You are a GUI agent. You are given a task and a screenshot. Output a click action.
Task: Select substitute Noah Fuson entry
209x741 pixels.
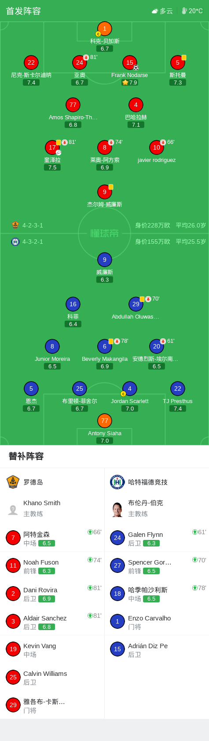[52, 566]
